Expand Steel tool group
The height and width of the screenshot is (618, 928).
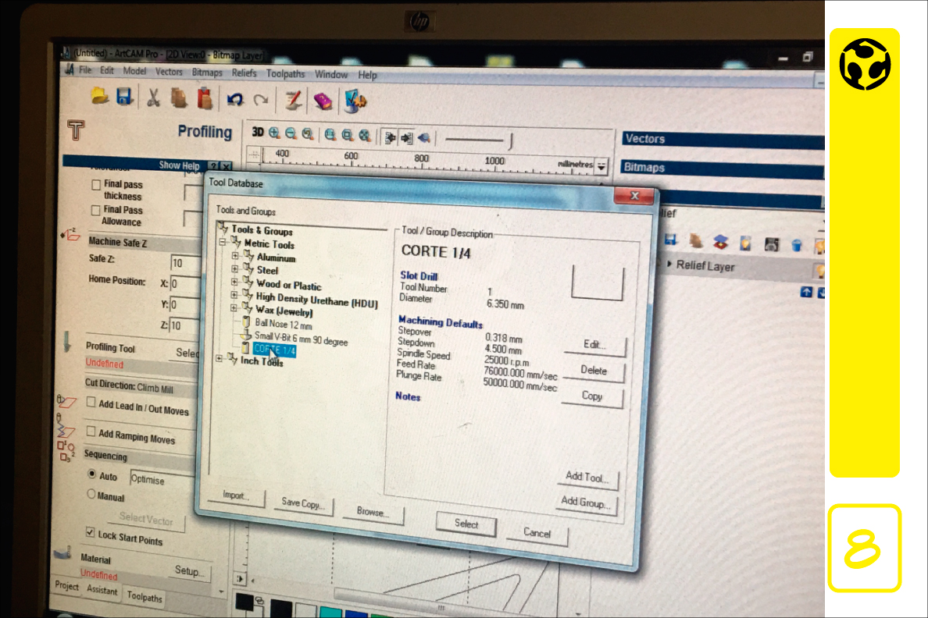point(235,268)
